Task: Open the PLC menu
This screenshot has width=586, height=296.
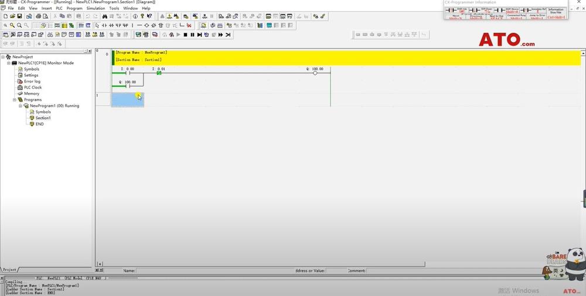Action: (59, 8)
